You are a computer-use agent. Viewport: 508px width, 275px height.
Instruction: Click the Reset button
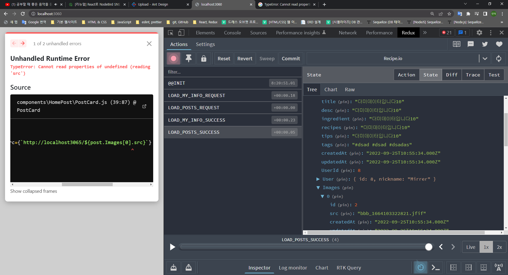pos(224,58)
